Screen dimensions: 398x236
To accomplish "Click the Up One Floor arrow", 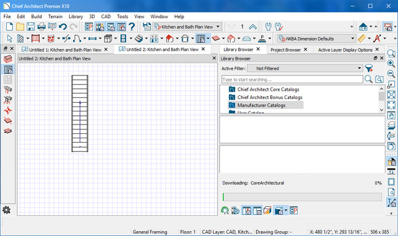I will (x=252, y=26).
